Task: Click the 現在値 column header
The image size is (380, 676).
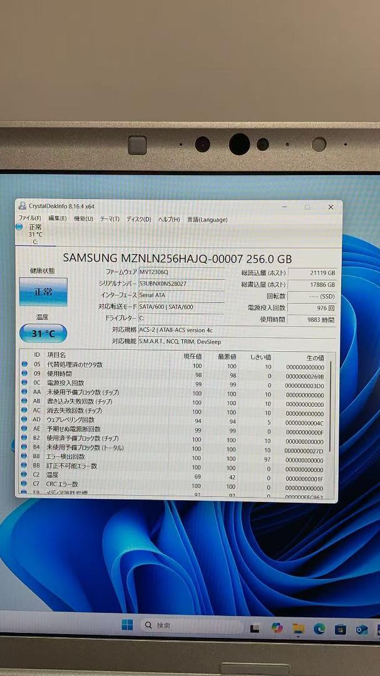Action: tap(193, 357)
